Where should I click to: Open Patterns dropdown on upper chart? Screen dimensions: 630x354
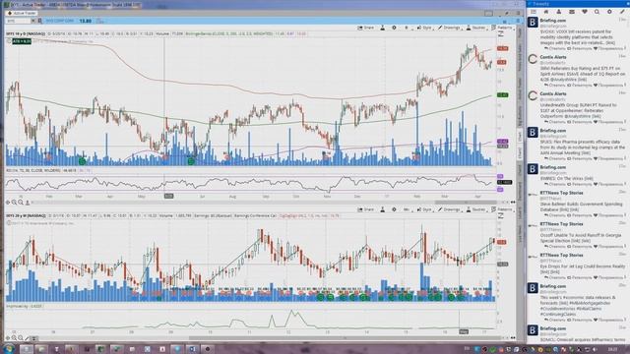(502, 28)
